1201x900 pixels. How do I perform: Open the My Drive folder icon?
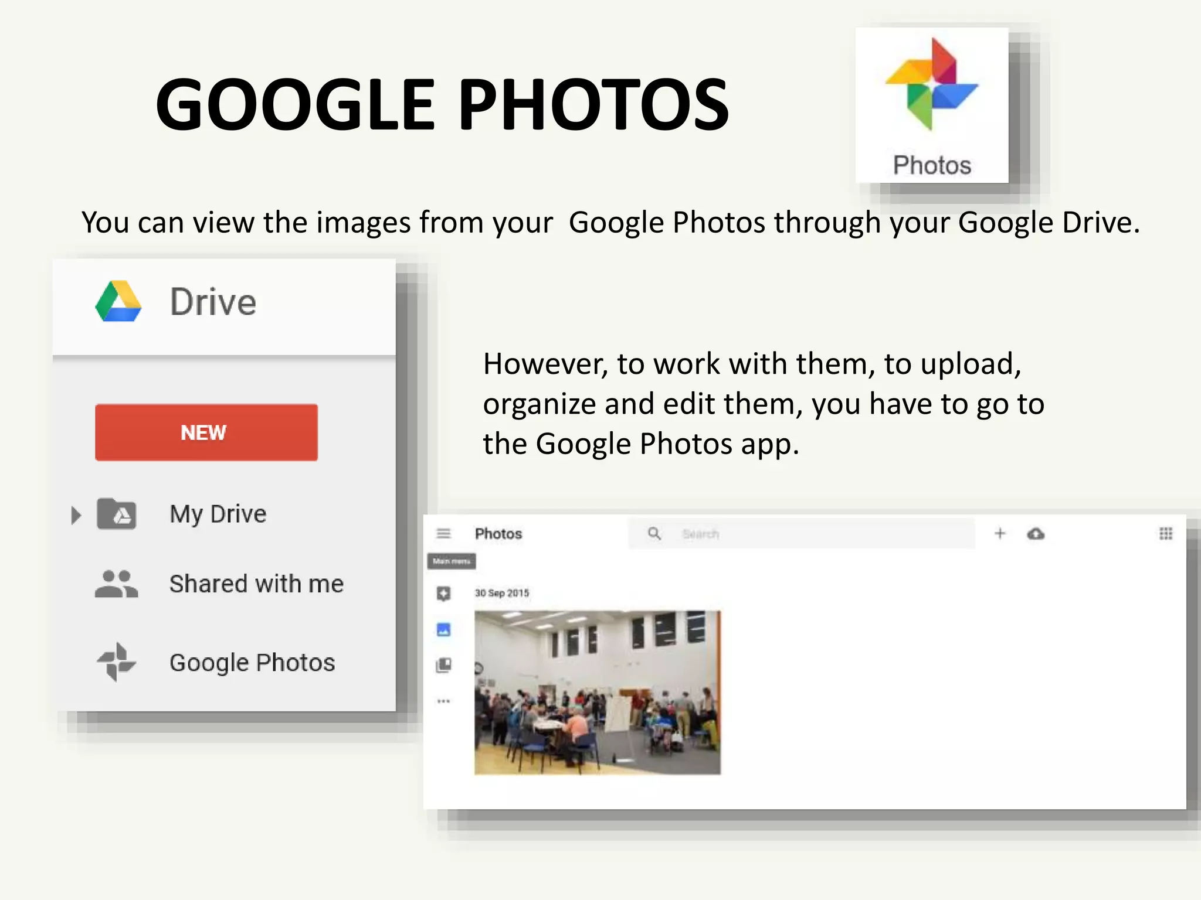point(116,514)
